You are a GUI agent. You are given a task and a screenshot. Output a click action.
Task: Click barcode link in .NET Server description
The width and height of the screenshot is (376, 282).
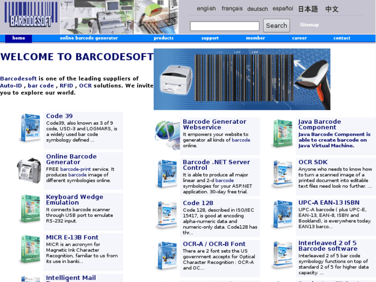[x=224, y=181]
